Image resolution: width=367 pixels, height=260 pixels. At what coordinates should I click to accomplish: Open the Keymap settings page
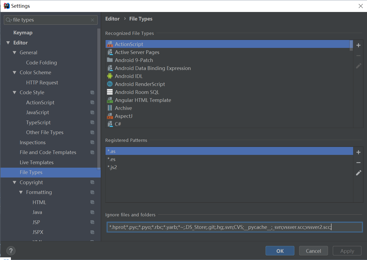click(x=23, y=33)
